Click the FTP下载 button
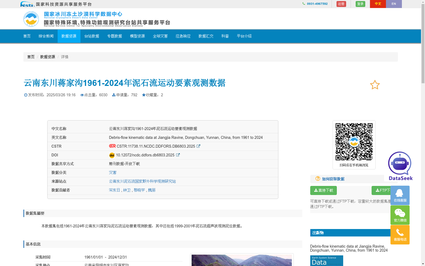 381,190
